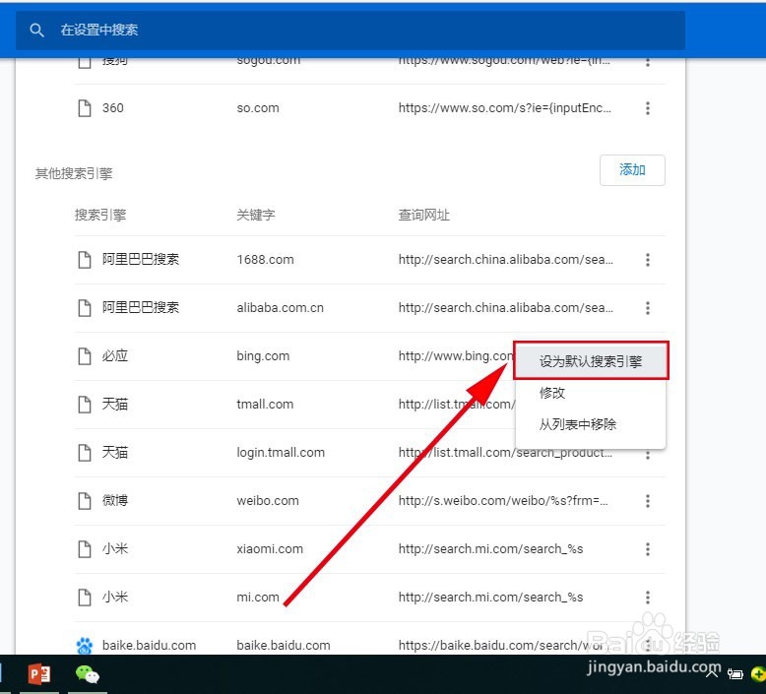Click the 360 engine name

click(x=113, y=108)
